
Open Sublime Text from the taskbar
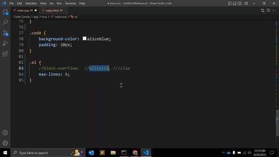pos(102,153)
